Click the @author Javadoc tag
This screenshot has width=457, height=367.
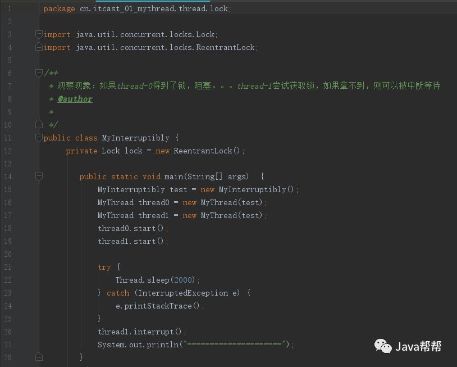click(75, 99)
